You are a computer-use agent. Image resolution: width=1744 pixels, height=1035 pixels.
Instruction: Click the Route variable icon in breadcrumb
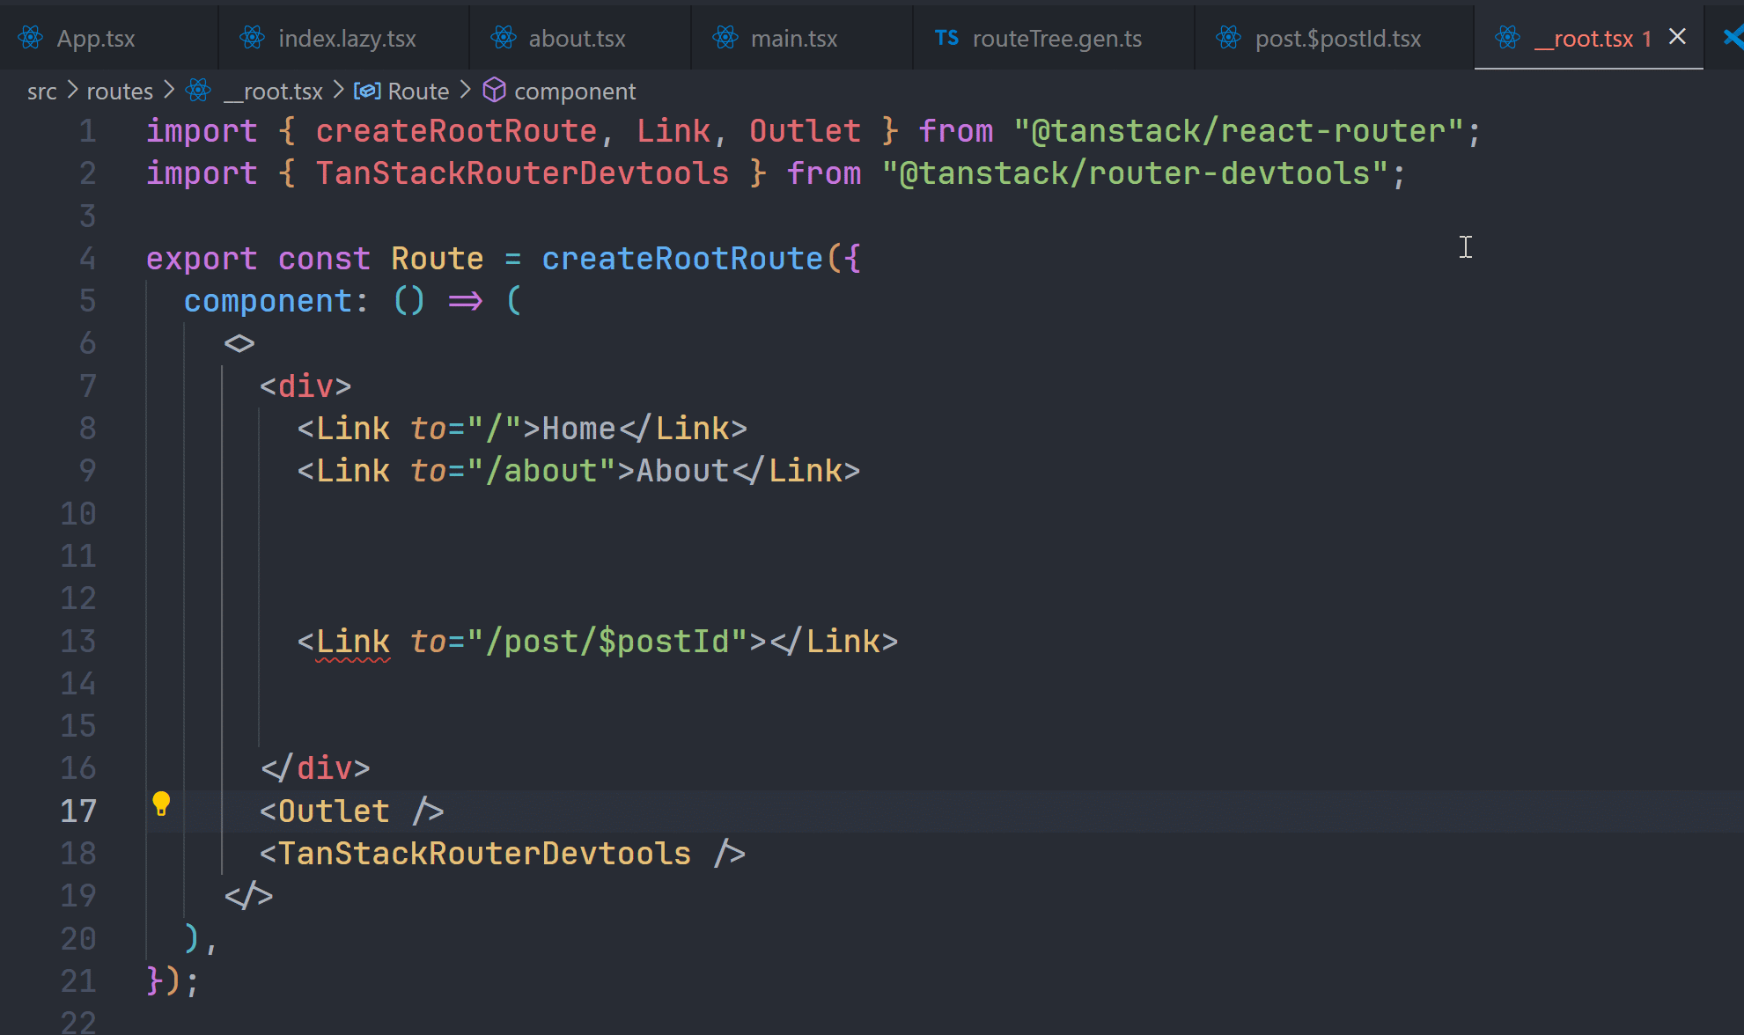[367, 91]
